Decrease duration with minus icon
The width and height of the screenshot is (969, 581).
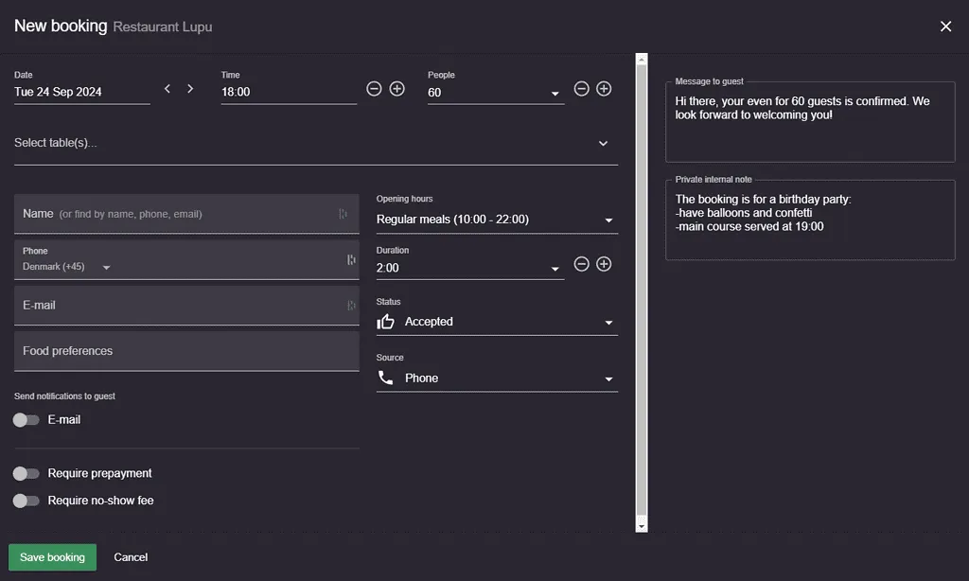point(581,265)
